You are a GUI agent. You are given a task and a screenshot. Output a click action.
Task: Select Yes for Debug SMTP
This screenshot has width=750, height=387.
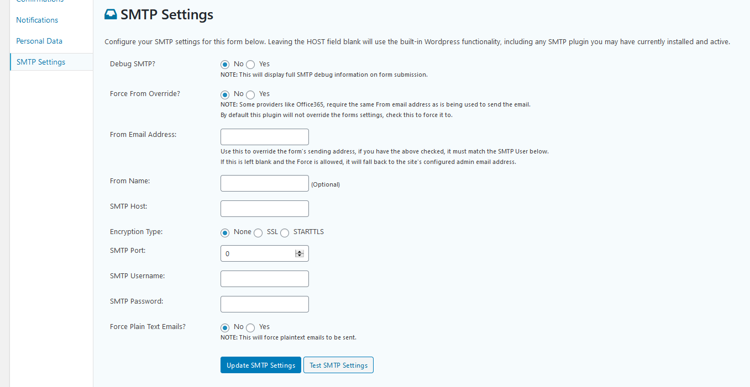[250, 65]
